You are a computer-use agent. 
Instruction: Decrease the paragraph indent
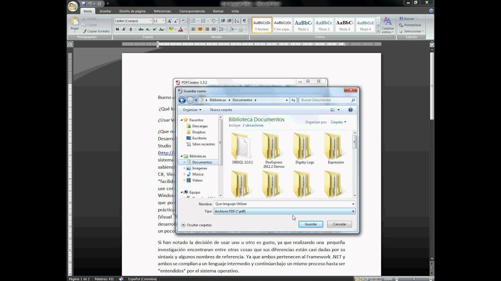223,21
